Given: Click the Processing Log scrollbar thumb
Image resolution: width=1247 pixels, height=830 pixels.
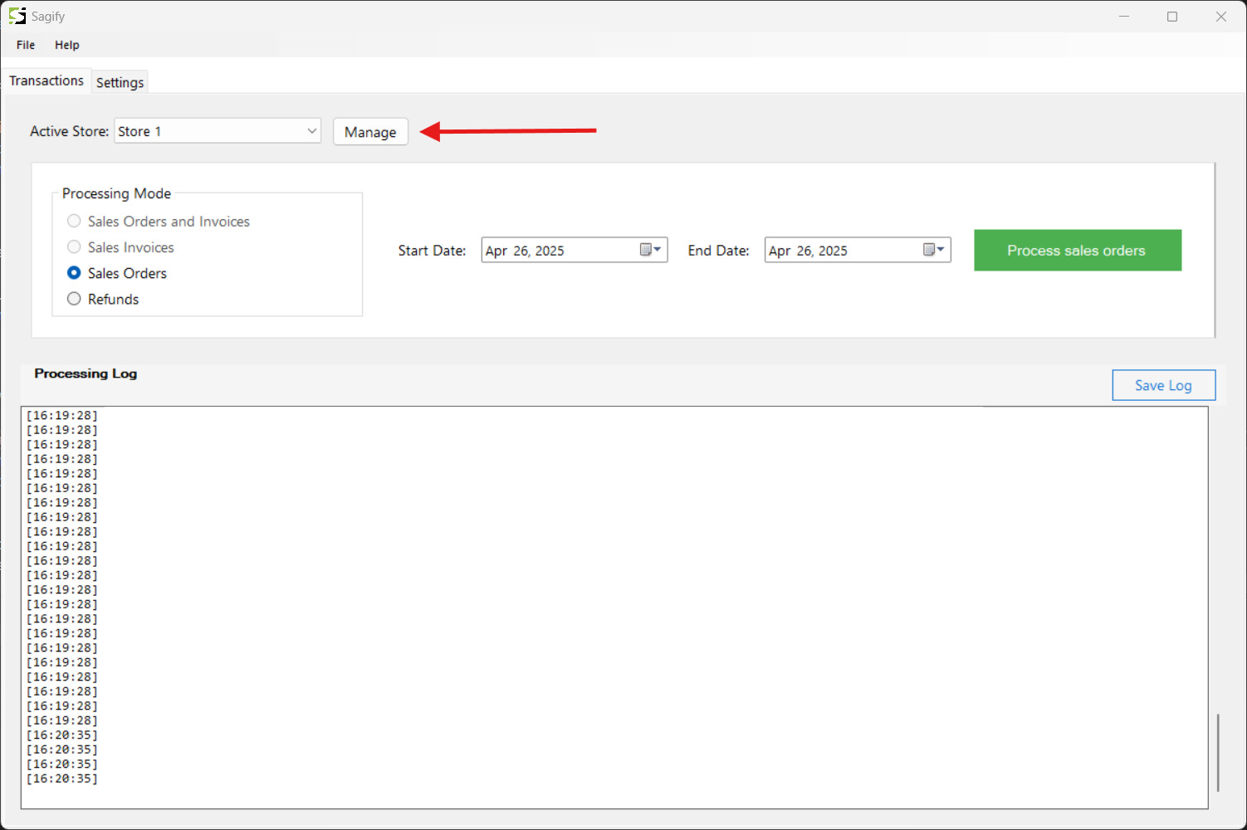Looking at the screenshot, I should (x=1218, y=752).
